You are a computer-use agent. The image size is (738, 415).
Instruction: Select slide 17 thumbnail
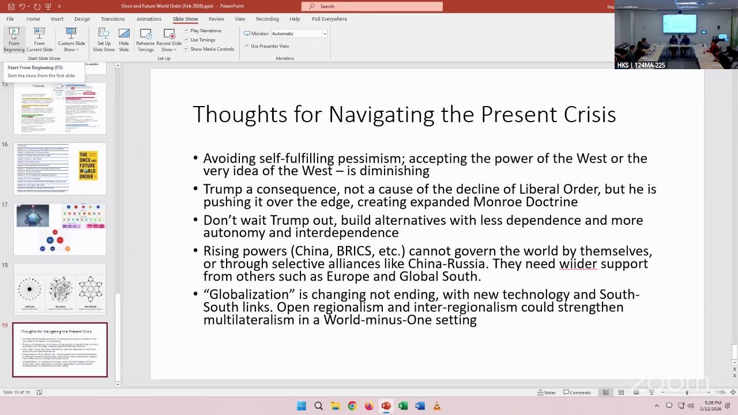pos(60,229)
